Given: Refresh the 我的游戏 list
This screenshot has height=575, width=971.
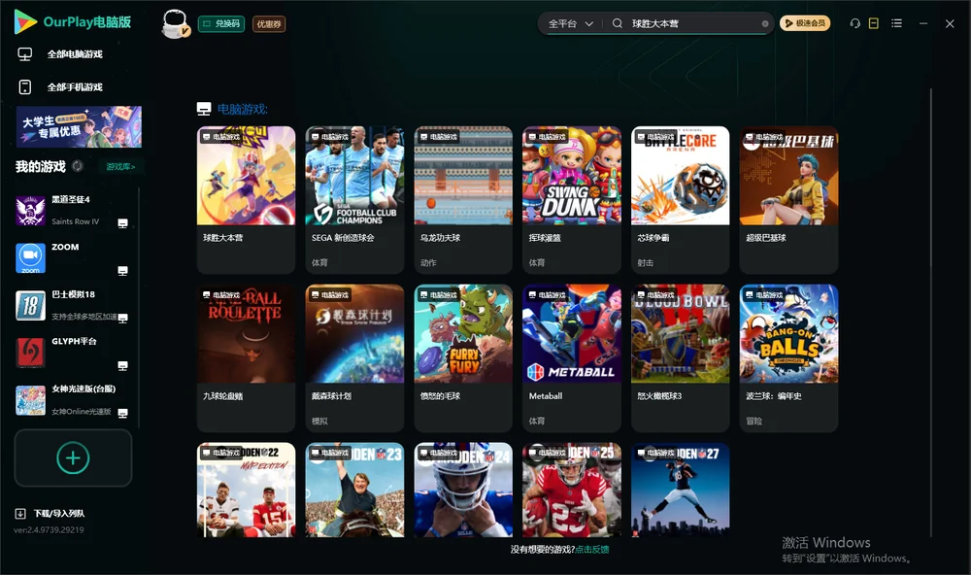Looking at the screenshot, I should (78, 166).
